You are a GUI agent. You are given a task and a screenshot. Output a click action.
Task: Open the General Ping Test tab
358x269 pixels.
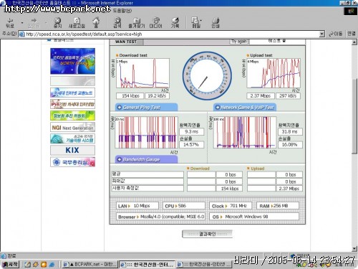click(146, 108)
